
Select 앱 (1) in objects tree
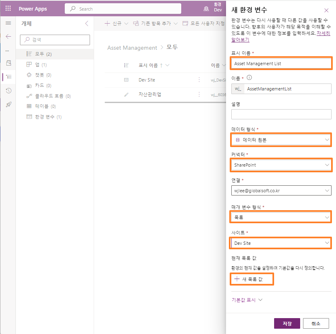pos(55,64)
